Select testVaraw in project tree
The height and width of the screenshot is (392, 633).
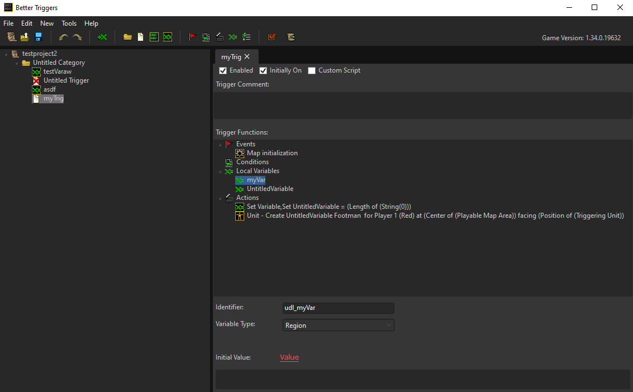(58, 72)
